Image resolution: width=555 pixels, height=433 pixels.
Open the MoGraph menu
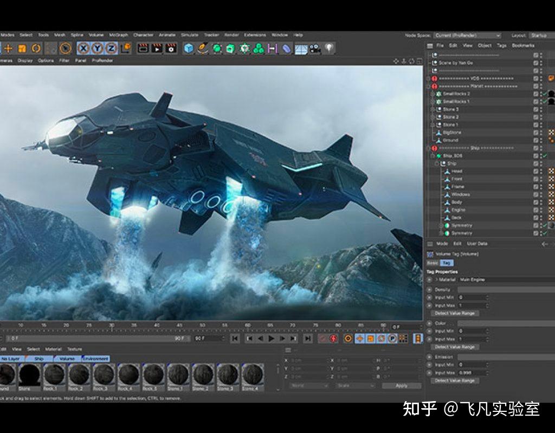[118, 35]
